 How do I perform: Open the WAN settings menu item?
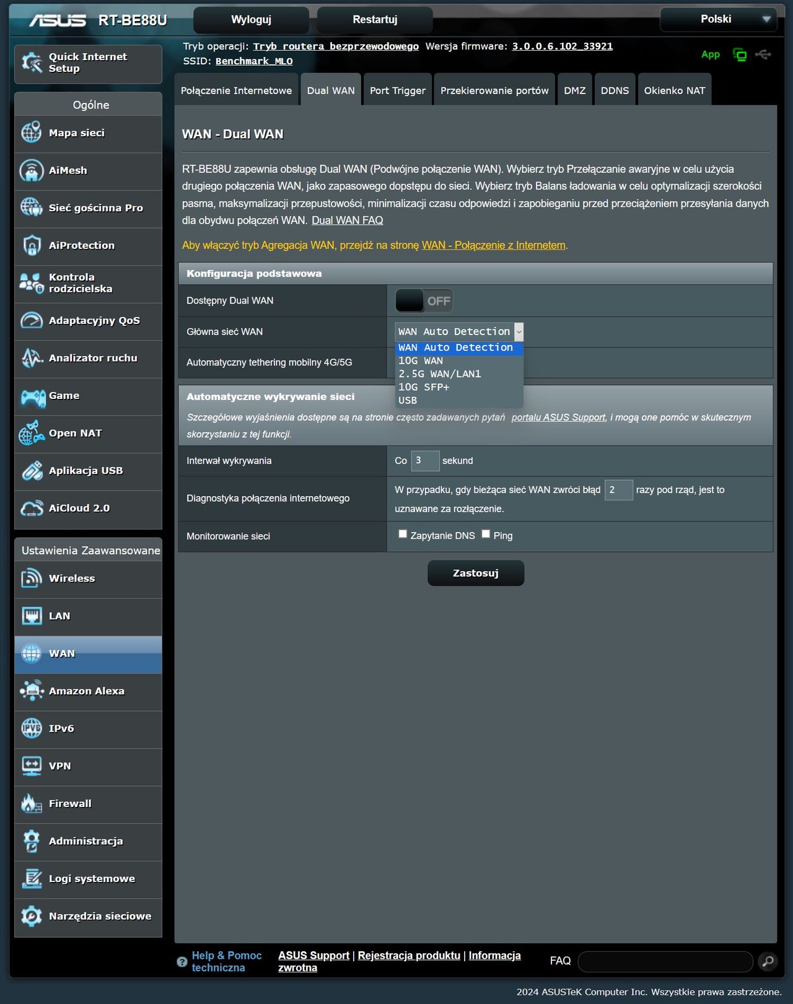[x=89, y=654]
